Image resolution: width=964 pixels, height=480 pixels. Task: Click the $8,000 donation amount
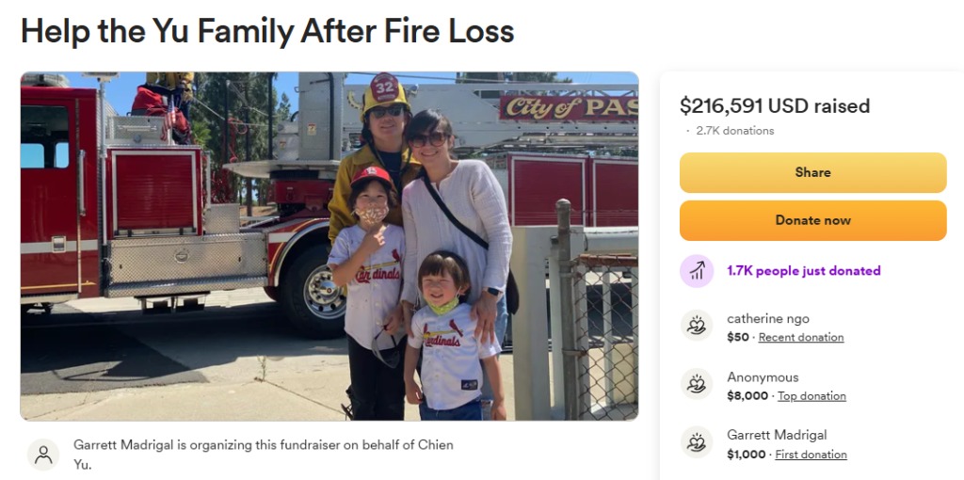(x=747, y=396)
